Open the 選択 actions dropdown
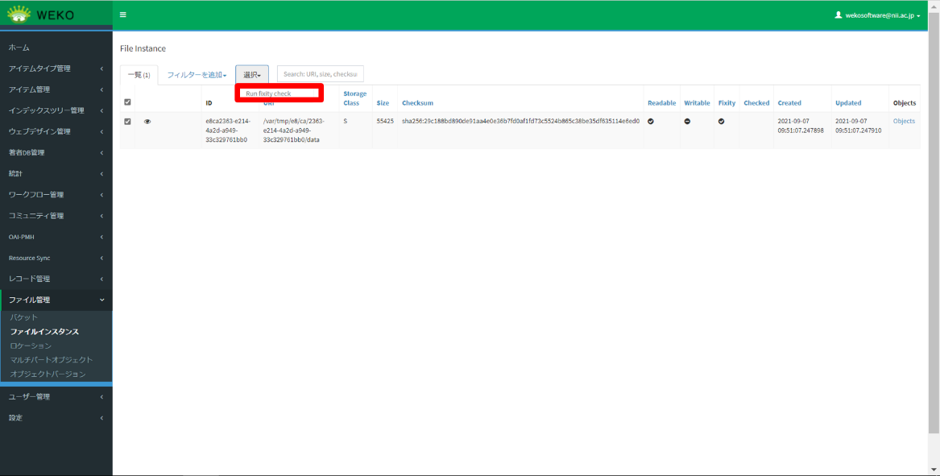This screenshot has height=476, width=940. (252, 75)
